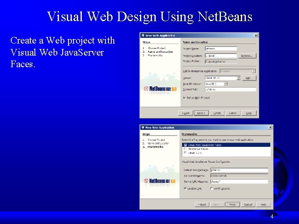Image resolution: width=299 pixels, height=224 pixels.
Task: Toggle Visual Web JavaServer Faces framework checkbox
Action: tap(185, 145)
